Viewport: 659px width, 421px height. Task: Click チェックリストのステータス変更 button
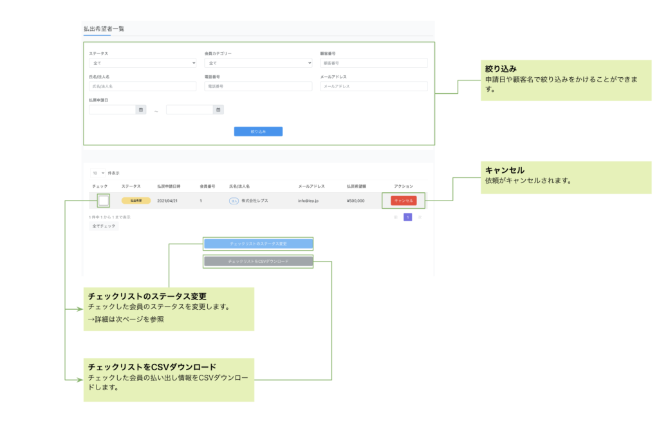point(258,244)
